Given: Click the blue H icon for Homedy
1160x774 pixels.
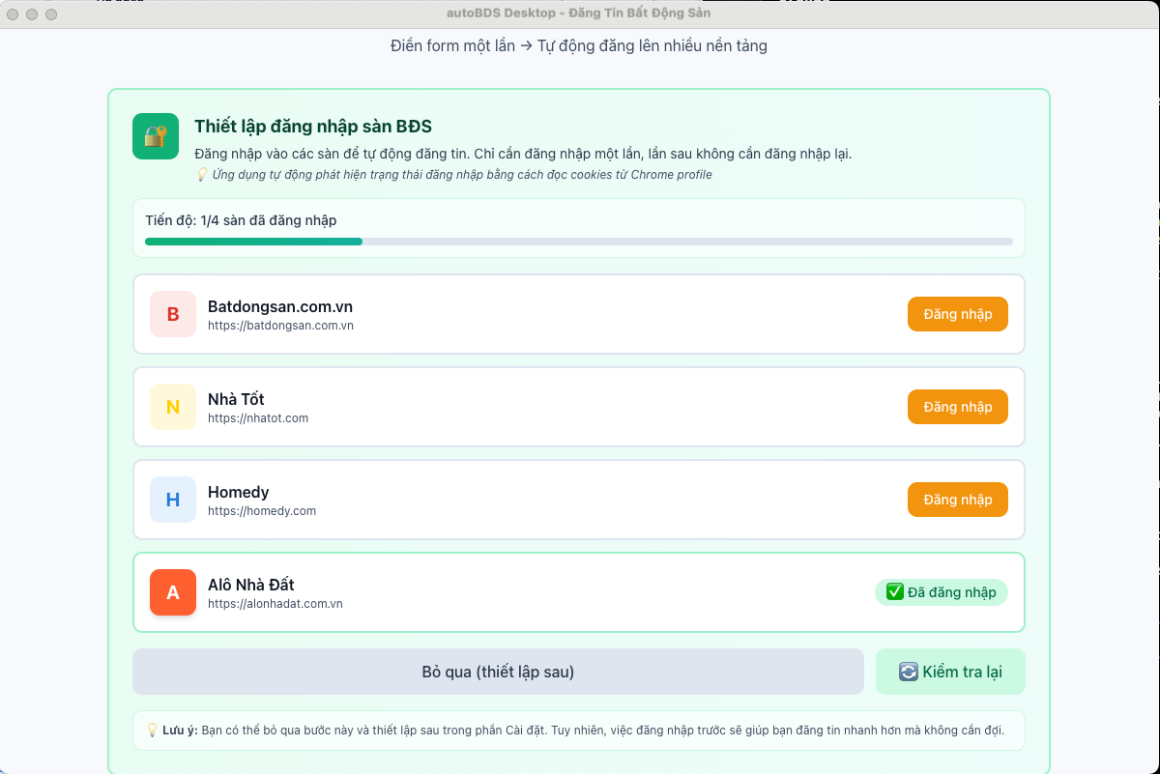Looking at the screenshot, I should 173,500.
